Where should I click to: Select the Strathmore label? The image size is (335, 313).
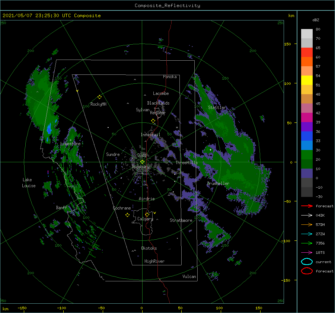click(181, 220)
